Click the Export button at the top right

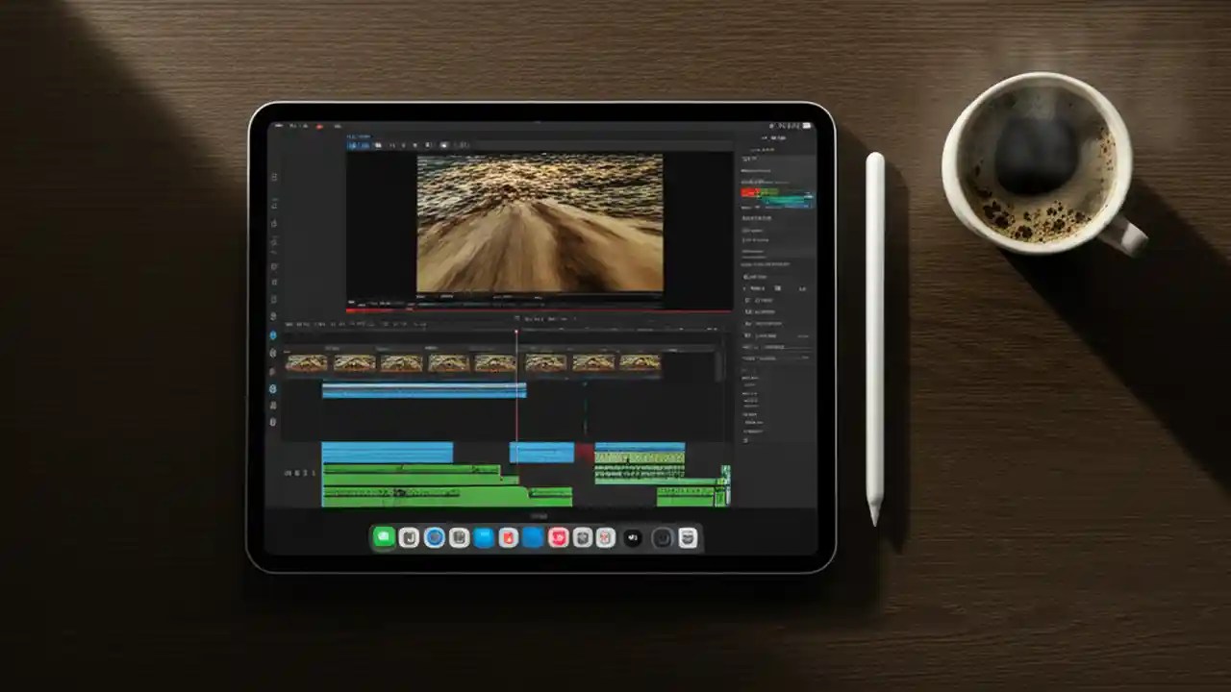[x=804, y=125]
